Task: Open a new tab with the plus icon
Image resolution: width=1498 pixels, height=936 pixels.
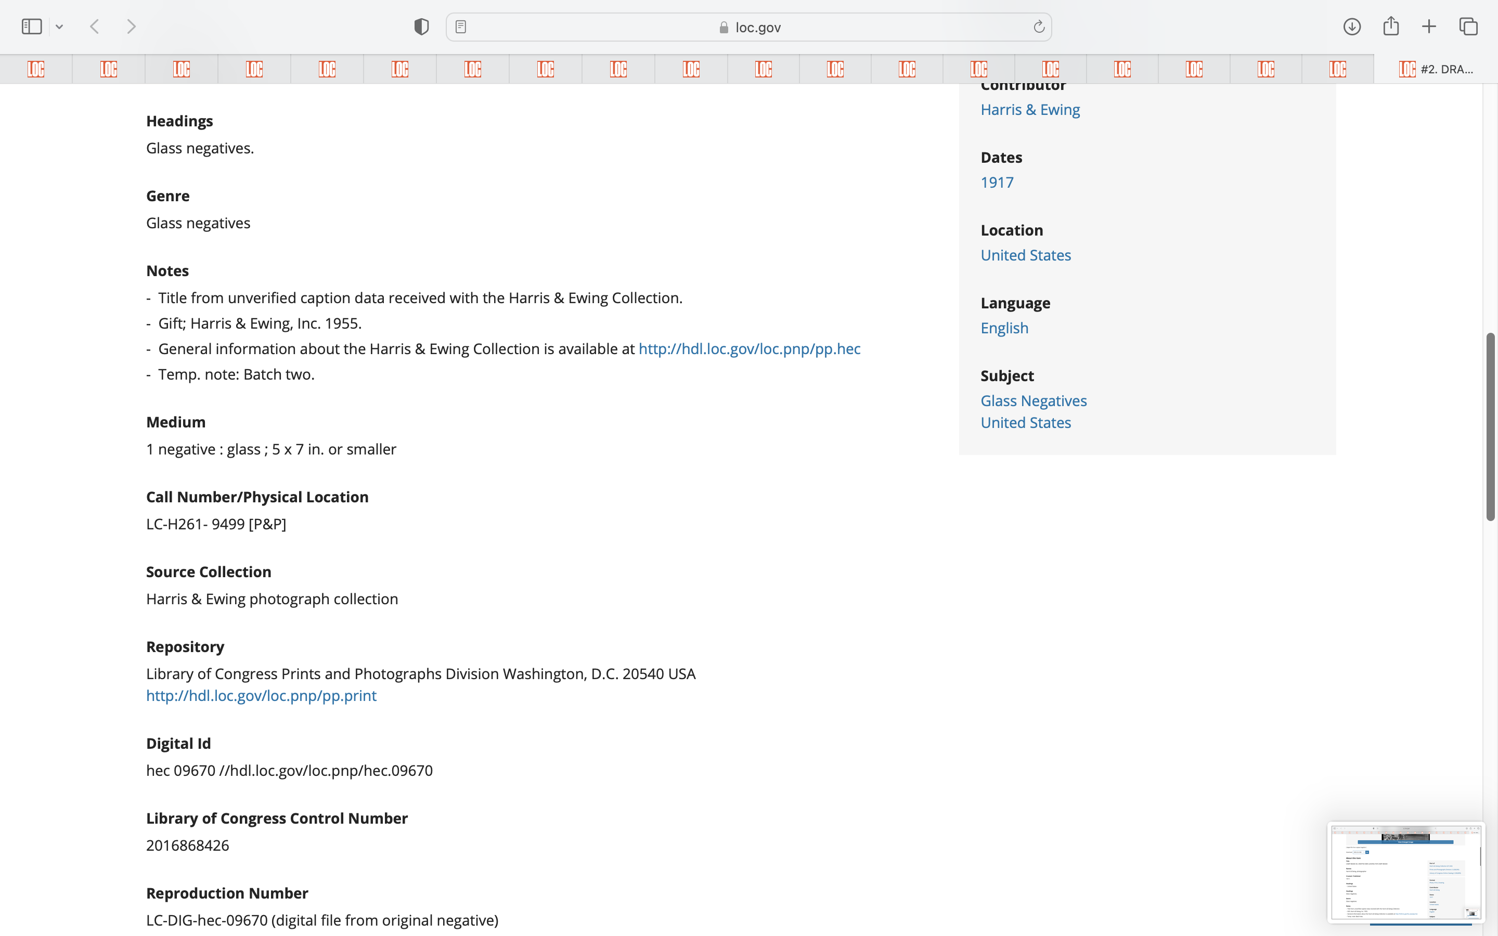Action: (x=1429, y=27)
